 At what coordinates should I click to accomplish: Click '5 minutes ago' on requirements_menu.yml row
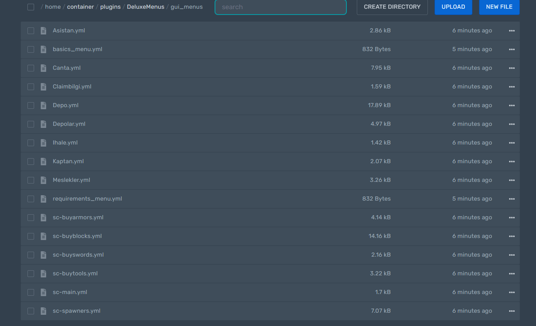point(472,199)
